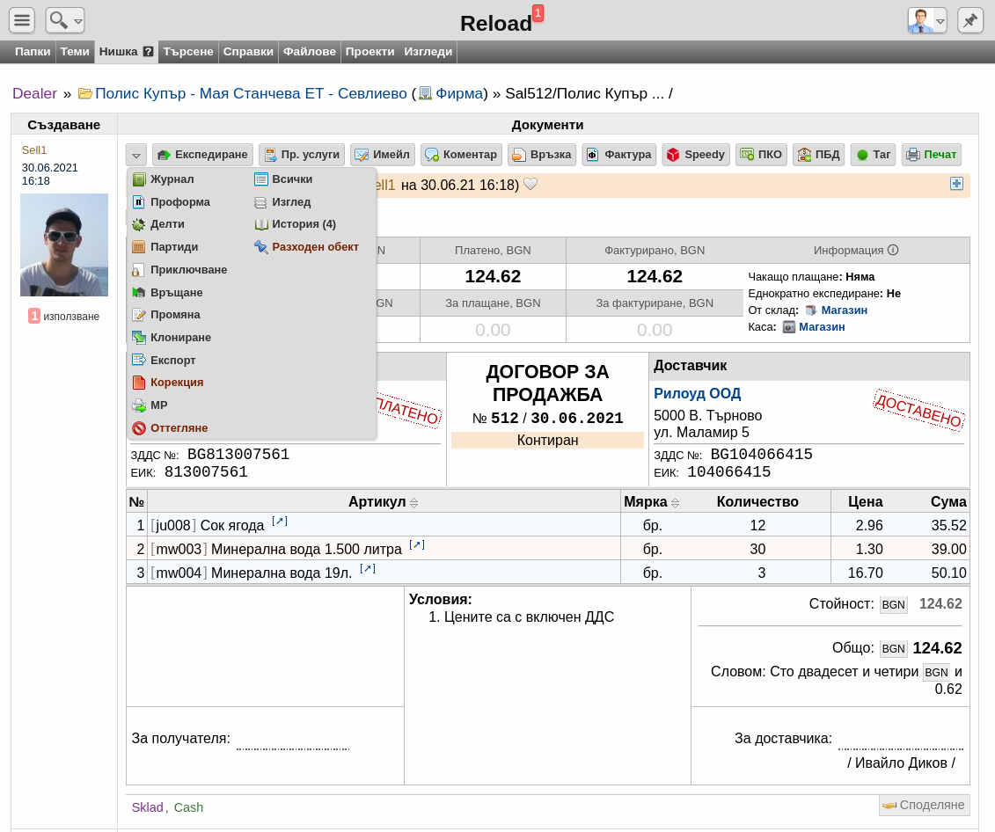Open the Speedy shipping button
This screenshot has height=832, width=995.
point(696,155)
